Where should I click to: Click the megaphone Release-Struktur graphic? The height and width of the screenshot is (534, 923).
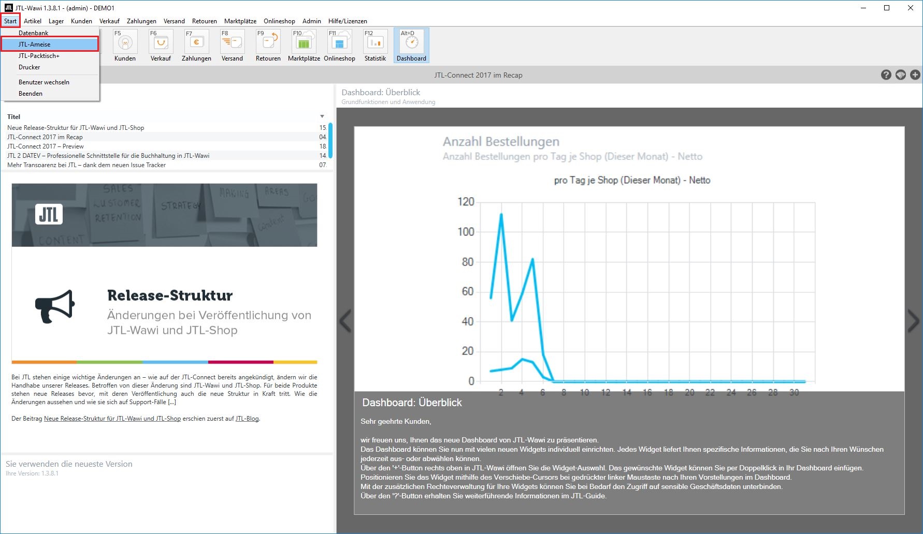55,306
